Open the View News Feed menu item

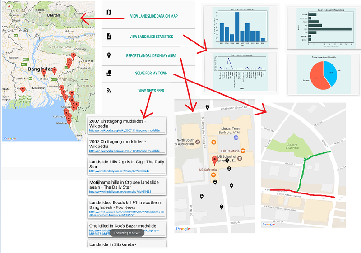[x=151, y=91]
